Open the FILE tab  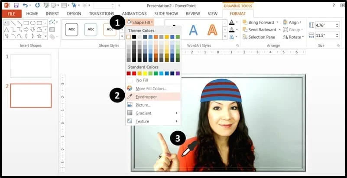point(12,14)
